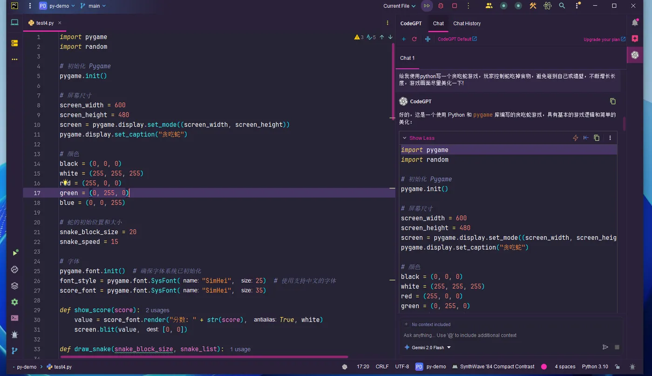Jump to previous highlighted error
Viewport: 652px width, 376px height.
coord(382,37)
